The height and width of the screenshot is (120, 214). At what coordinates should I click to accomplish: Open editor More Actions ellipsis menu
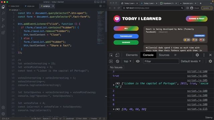coord(104,6)
